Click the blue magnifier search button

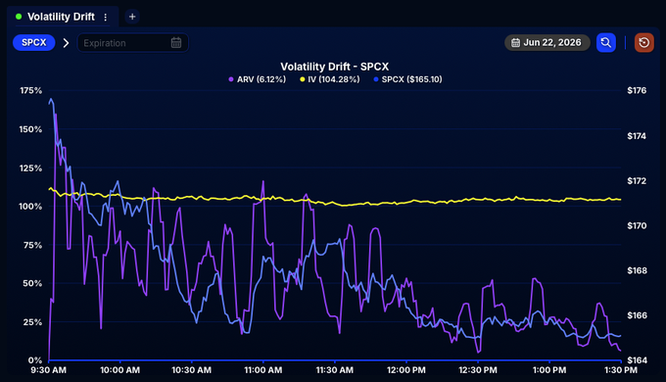tap(606, 42)
